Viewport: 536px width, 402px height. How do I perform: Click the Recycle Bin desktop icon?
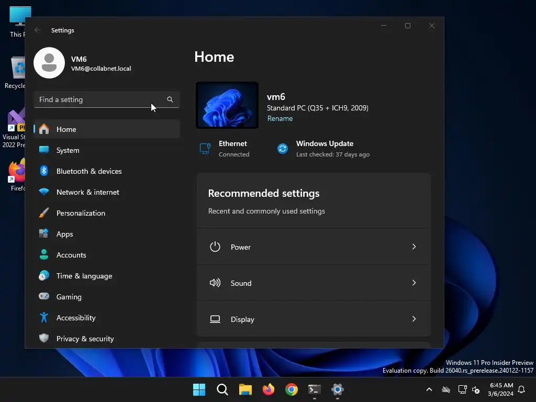15,73
